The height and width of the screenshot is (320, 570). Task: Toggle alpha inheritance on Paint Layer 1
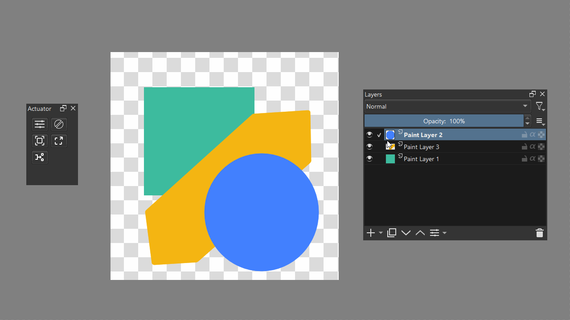(x=533, y=158)
